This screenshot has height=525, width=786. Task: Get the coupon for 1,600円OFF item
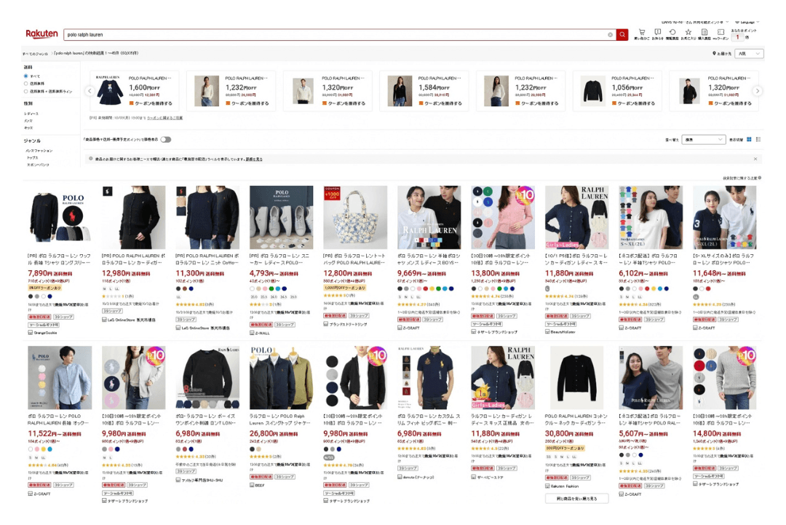(151, 103)
